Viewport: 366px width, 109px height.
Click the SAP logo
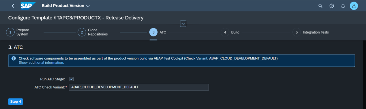point(28,6)
